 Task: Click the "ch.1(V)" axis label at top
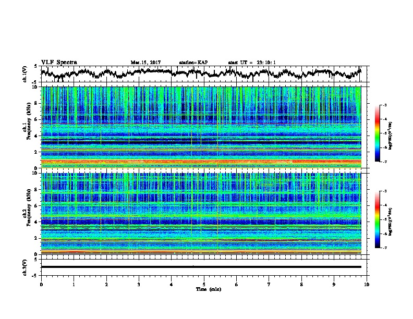tap(25, 74)
